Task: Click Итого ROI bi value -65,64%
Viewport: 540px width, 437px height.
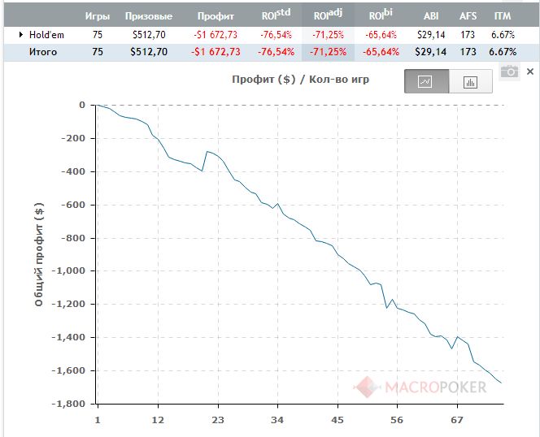Action: coord(381,52)
